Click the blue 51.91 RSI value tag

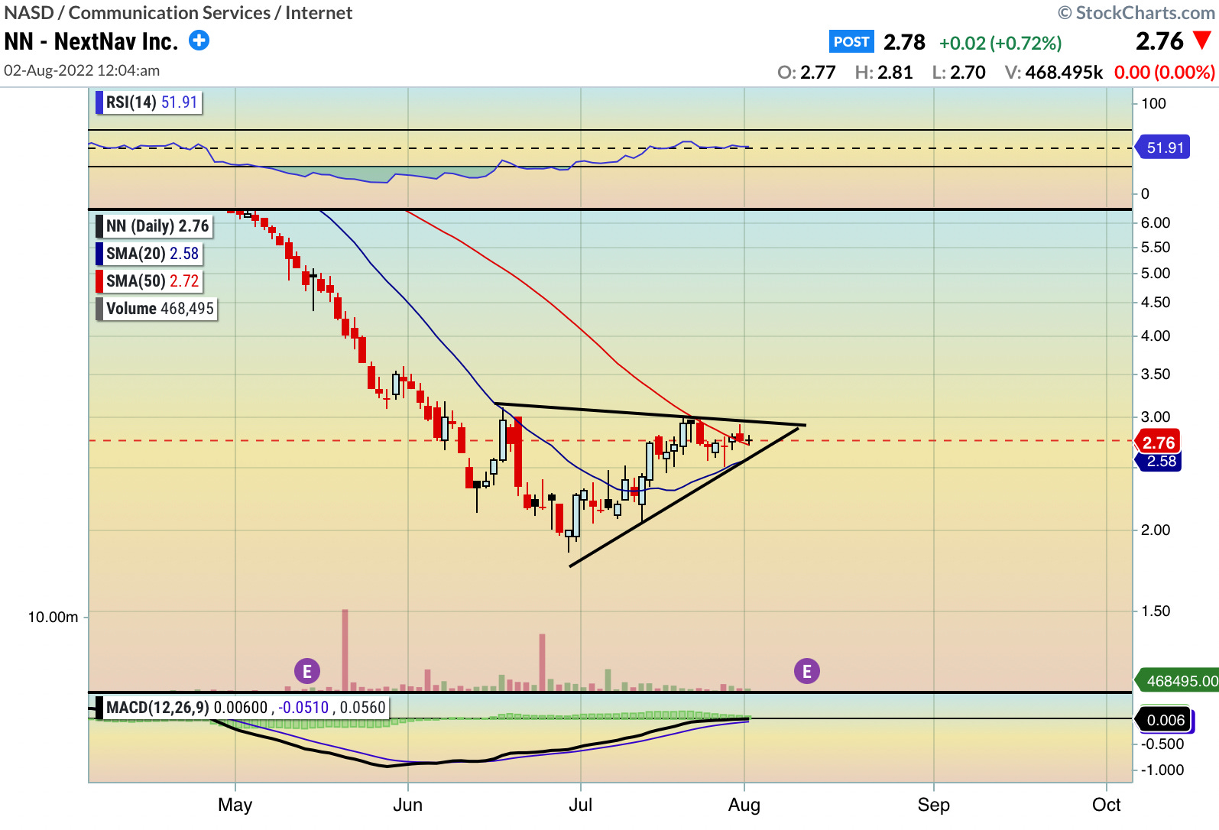coord(1164,148)
